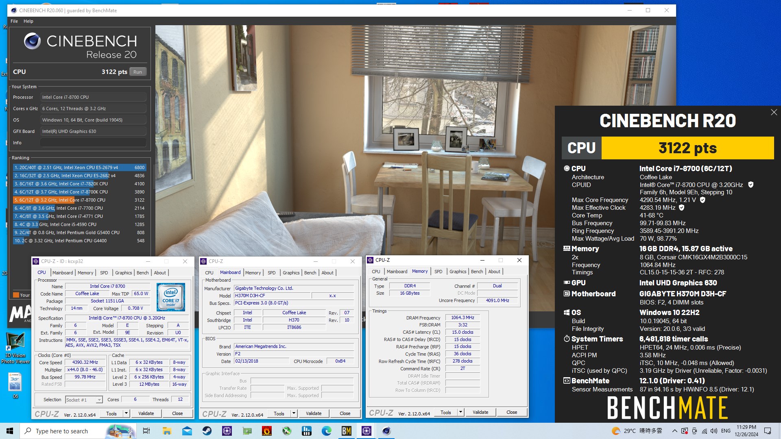Open File Explorer from the taskbar
This screenshot has height=439, width=781.
point(167,431)
